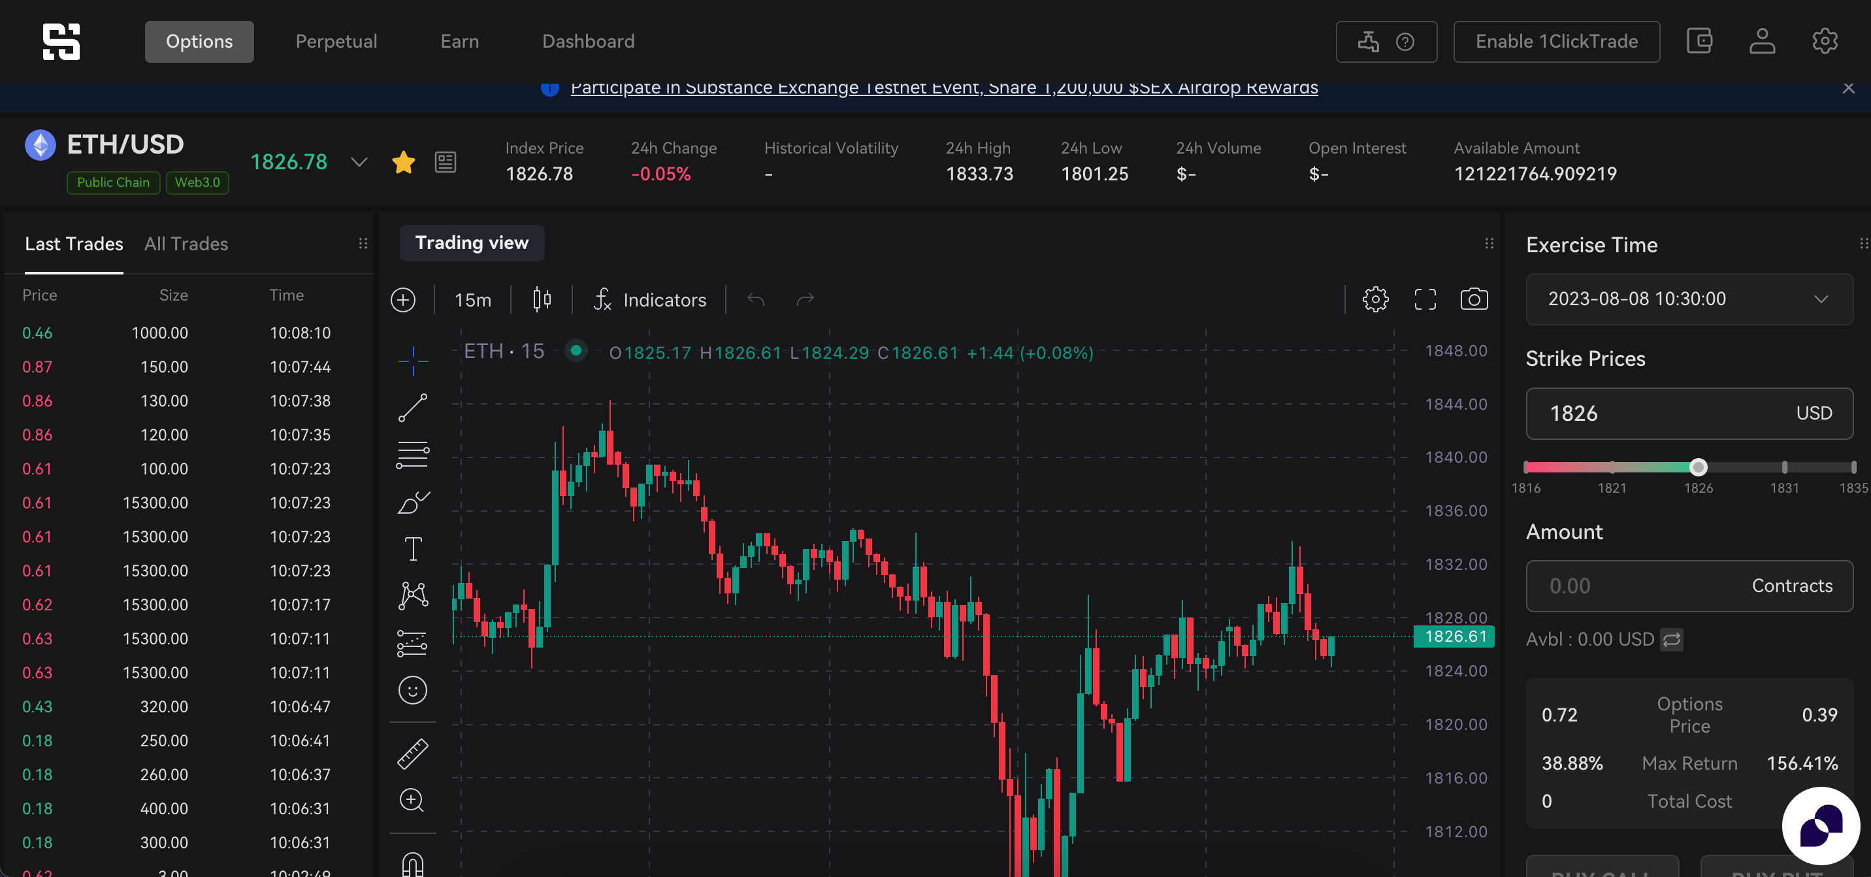The height and width of the screenshot is (877, 1871).
Task: Open the Testnet Event airdrop link
Action: pos(943,88)
